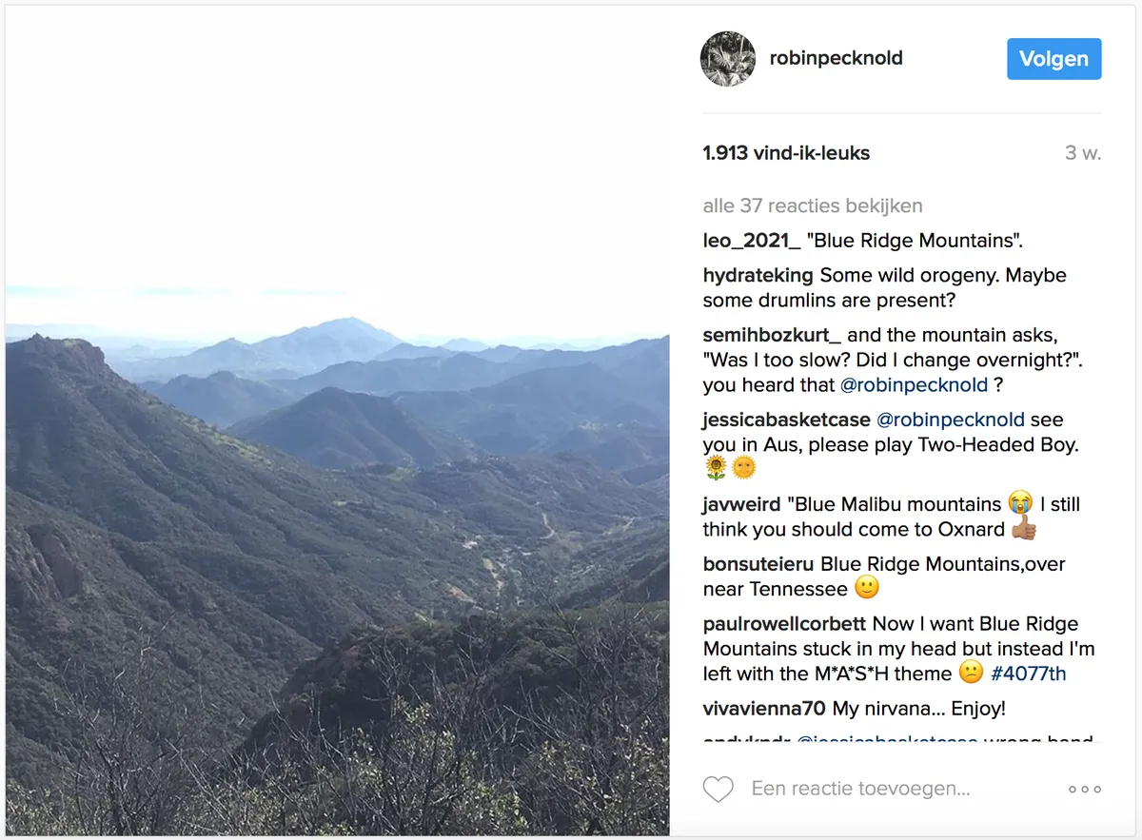This screenshot has width=1142, height=840.
Task: Expand all 37 comments (alle 37 reacties bekijken)
Action: (x=812, y=205)
